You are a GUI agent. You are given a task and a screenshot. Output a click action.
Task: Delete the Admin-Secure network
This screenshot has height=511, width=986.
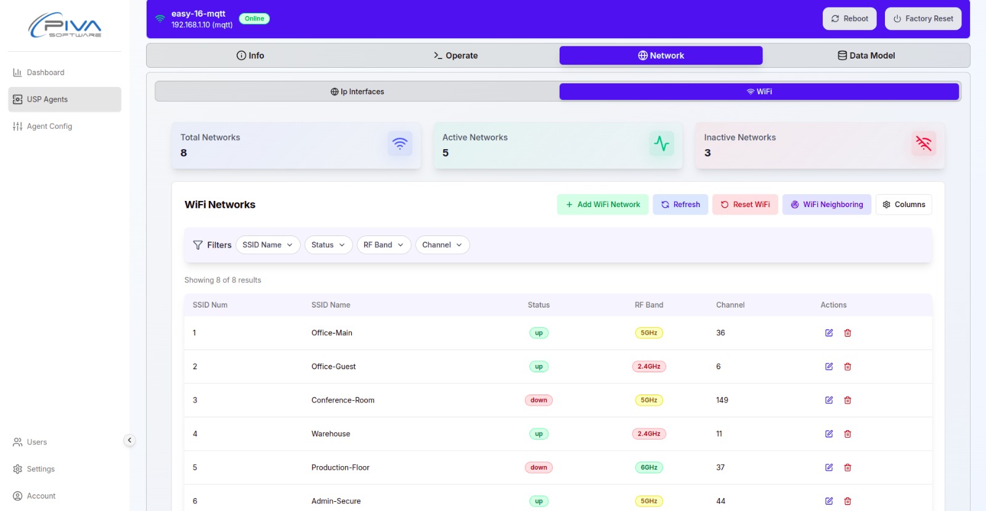pyautogui.click(x=847, y=501)
